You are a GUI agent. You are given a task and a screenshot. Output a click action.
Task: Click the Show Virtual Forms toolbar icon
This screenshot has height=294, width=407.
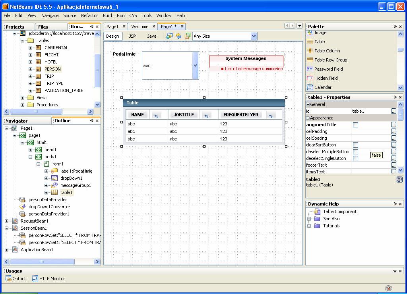click(188, 36)
